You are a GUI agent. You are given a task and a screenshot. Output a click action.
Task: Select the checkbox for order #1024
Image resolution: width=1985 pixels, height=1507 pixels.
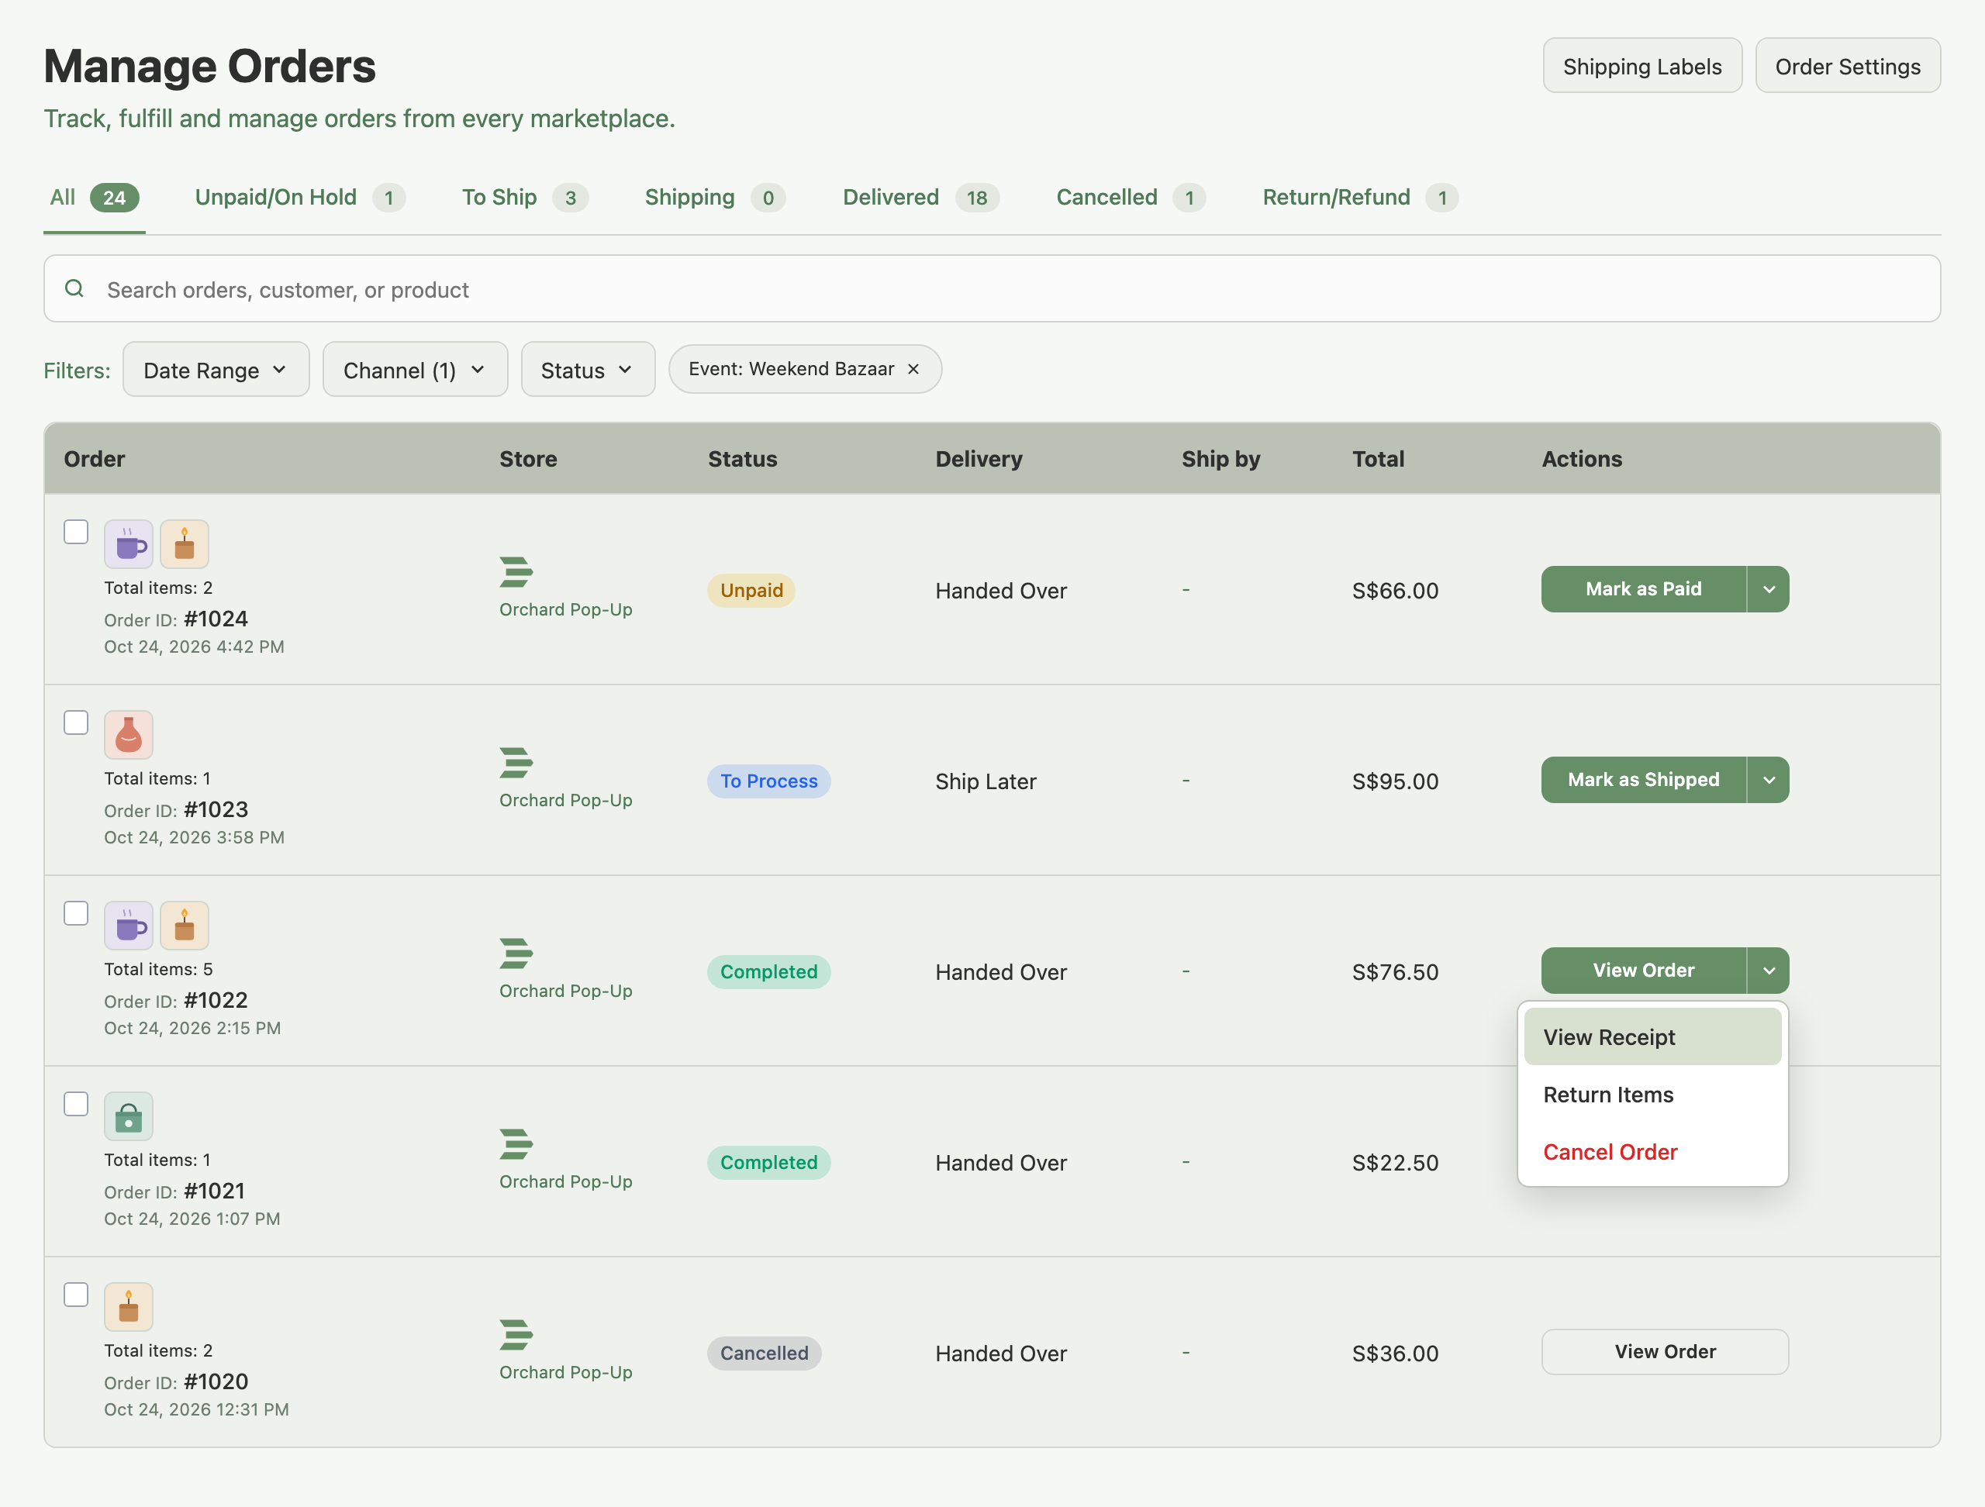pos(76,532)
